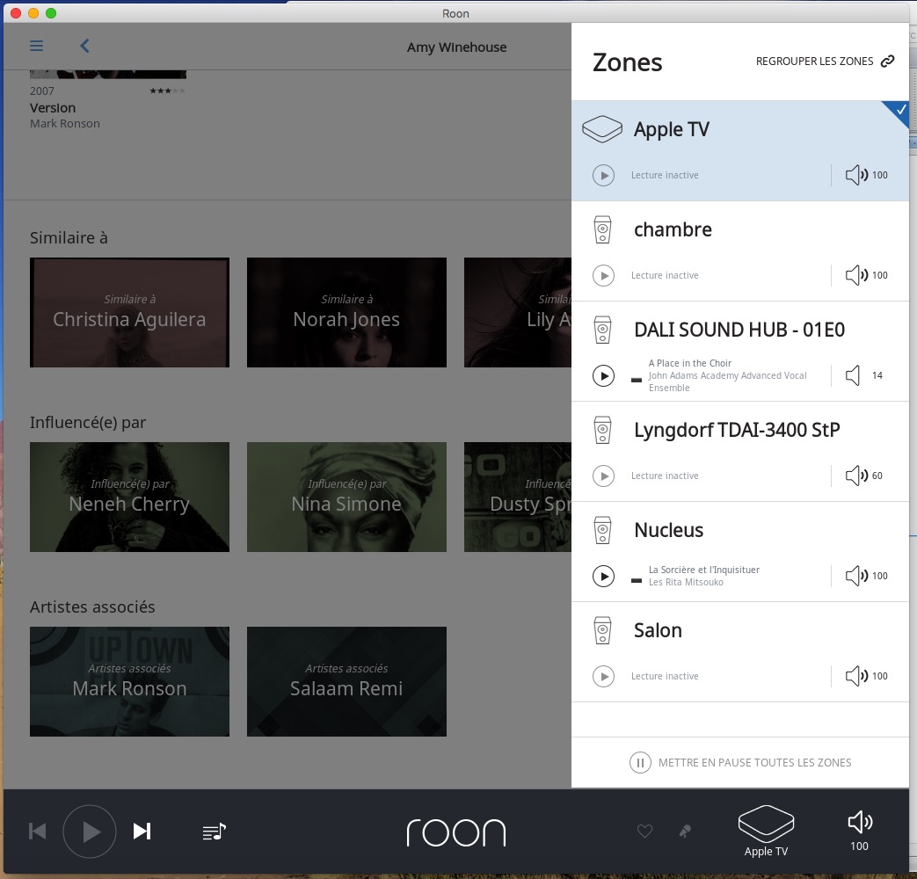Viewport: 917px width, 879px height.
Task: Open influenced-by artist Nina Simone
Action: pos(346,498)
